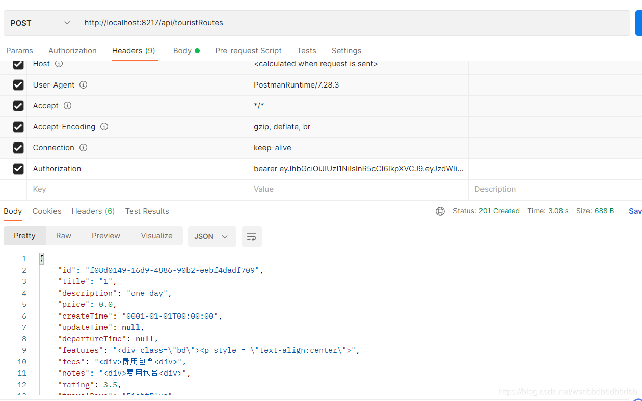Click the "departureTime": null line

point(108,339)
